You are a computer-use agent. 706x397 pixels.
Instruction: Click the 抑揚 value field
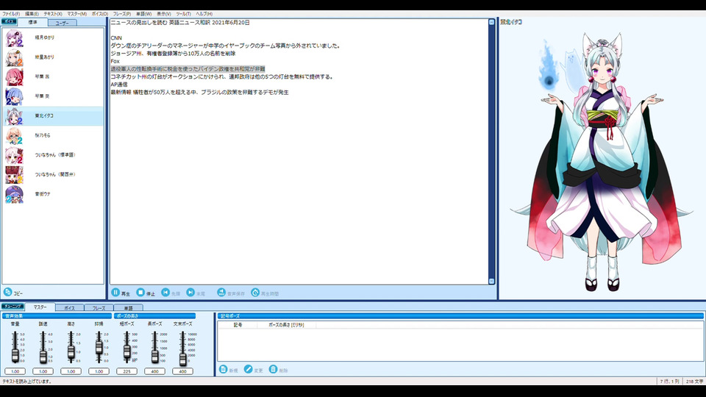[x=99, y=371]
